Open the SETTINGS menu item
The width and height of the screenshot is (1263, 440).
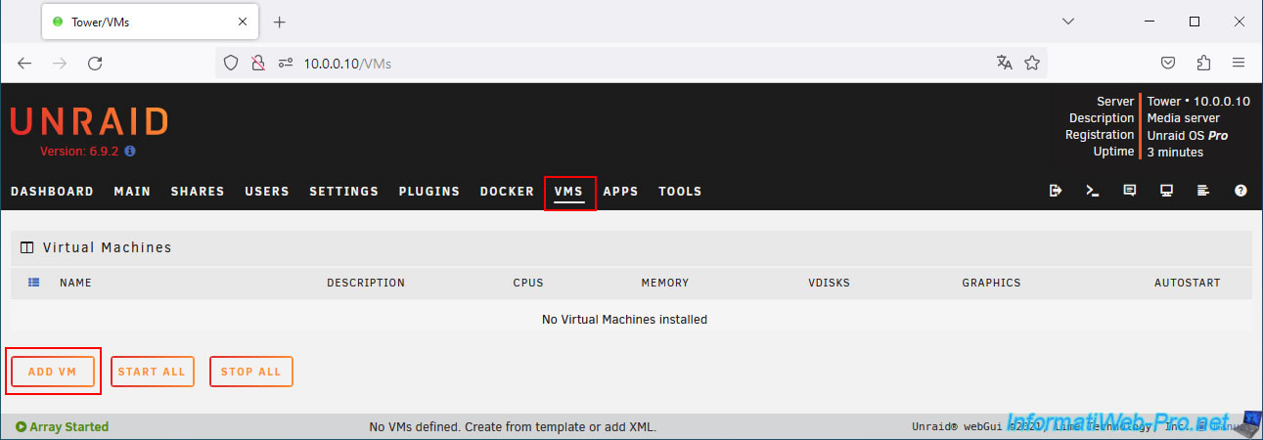343,192
